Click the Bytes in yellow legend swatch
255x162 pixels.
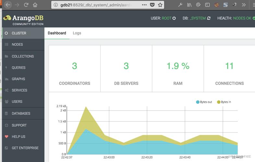point(219,102)
